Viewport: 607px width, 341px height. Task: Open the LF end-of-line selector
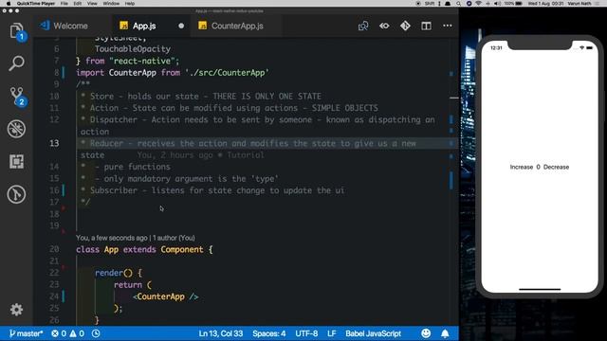click(331, 333)
